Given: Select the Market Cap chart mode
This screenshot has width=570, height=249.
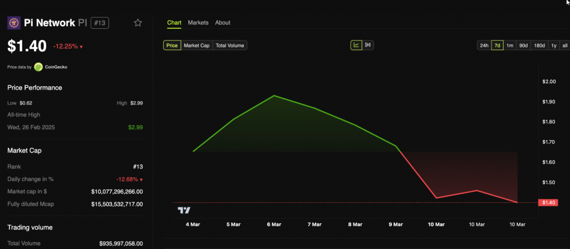Looking at the screenshot, I should tap(196, 46).
